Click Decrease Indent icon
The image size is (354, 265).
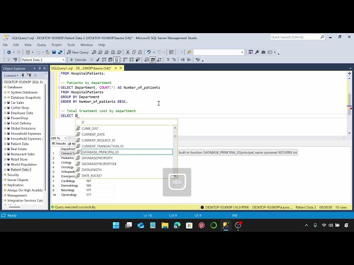[x=183, y=60]
